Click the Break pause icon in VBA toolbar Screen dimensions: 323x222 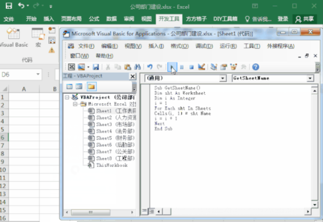182,67
